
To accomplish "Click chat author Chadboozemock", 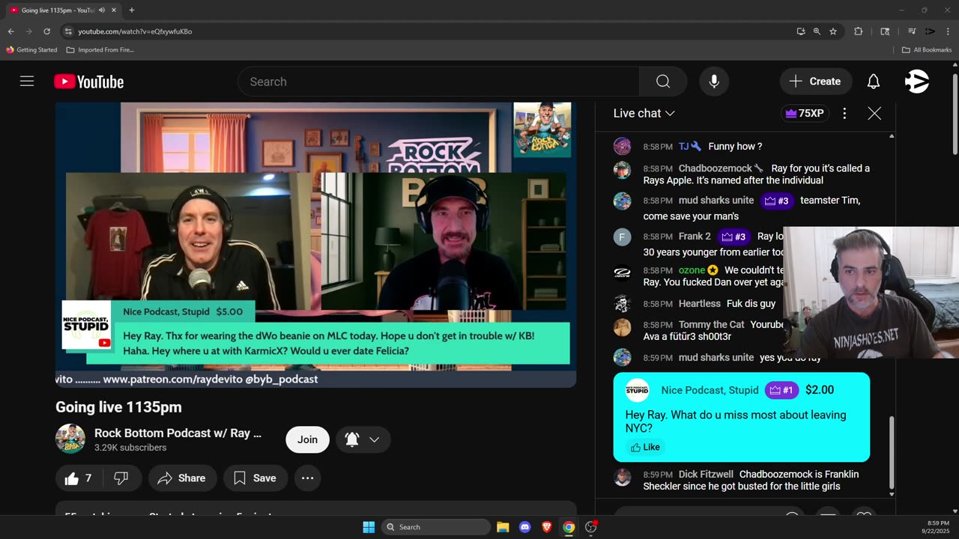I will pyautogui.click(x=716, y=168).
